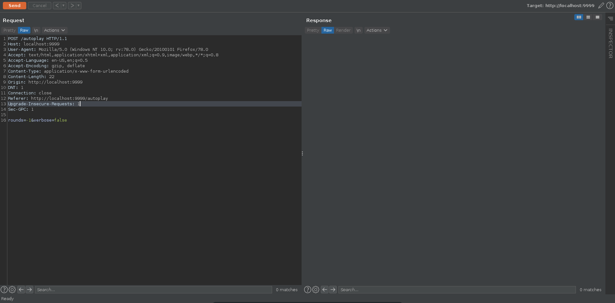Select top-bottom split layout icon
The width and height of the screenshot is (615, 303).
(588, 17)
